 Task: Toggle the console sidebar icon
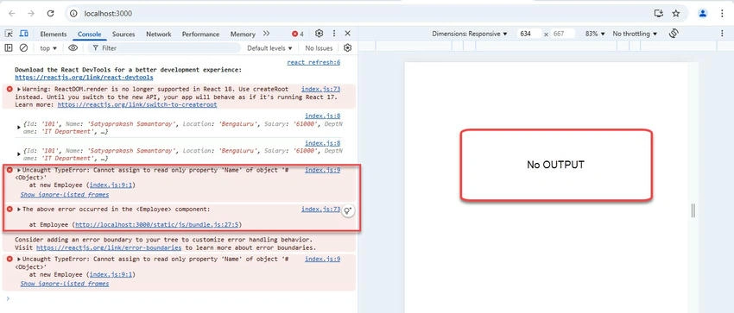coord(9,47)
